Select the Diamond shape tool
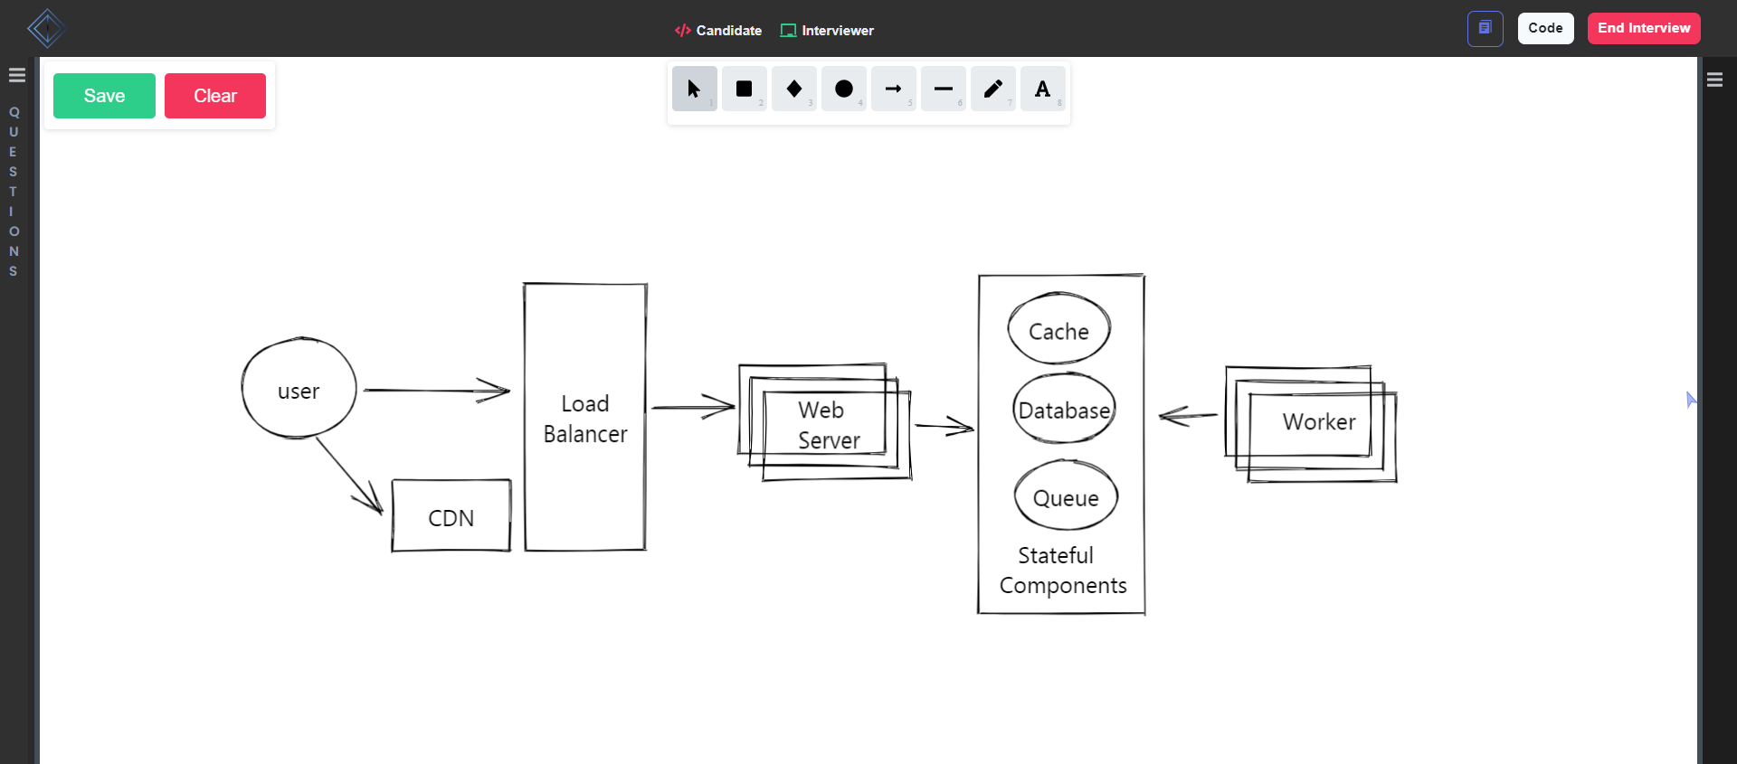 tap(793, 89)
